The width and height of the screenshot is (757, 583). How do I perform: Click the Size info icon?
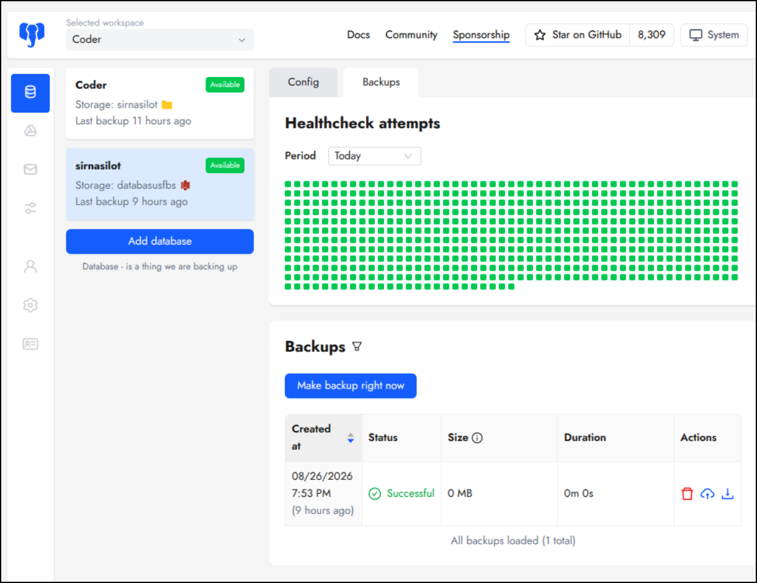tap(477, 438)
